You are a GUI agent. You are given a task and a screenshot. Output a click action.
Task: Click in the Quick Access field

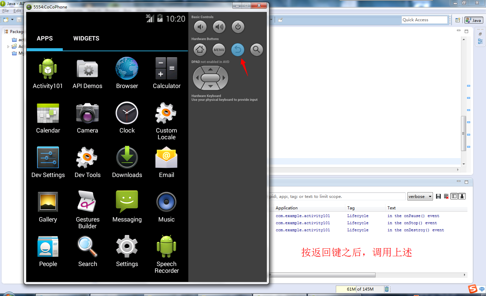(425, 20)
